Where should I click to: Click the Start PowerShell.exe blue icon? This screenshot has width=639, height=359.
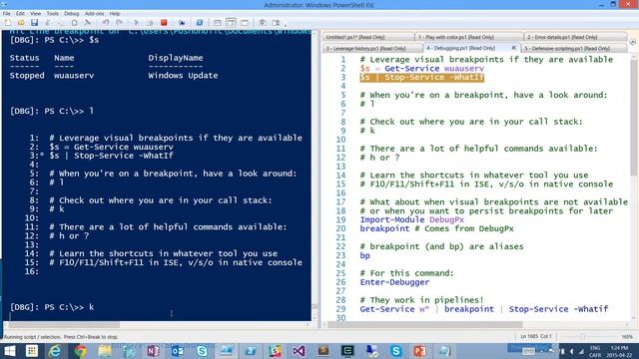pos(200,23)
